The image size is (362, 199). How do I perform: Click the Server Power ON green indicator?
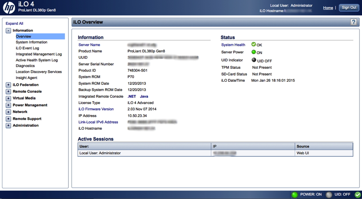(x=253, y=52)
